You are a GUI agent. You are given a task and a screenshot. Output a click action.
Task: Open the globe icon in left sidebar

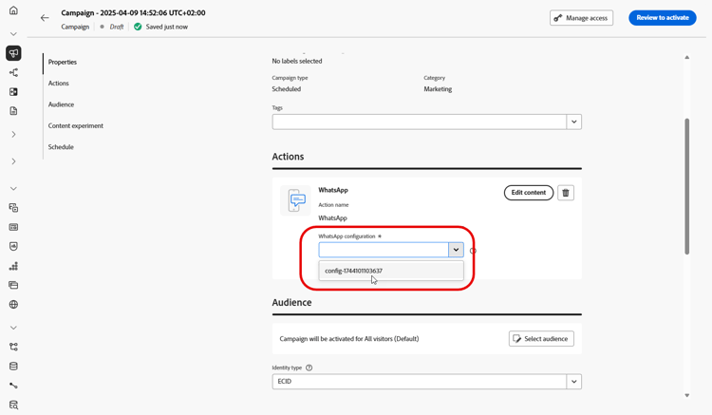point(13,304)
